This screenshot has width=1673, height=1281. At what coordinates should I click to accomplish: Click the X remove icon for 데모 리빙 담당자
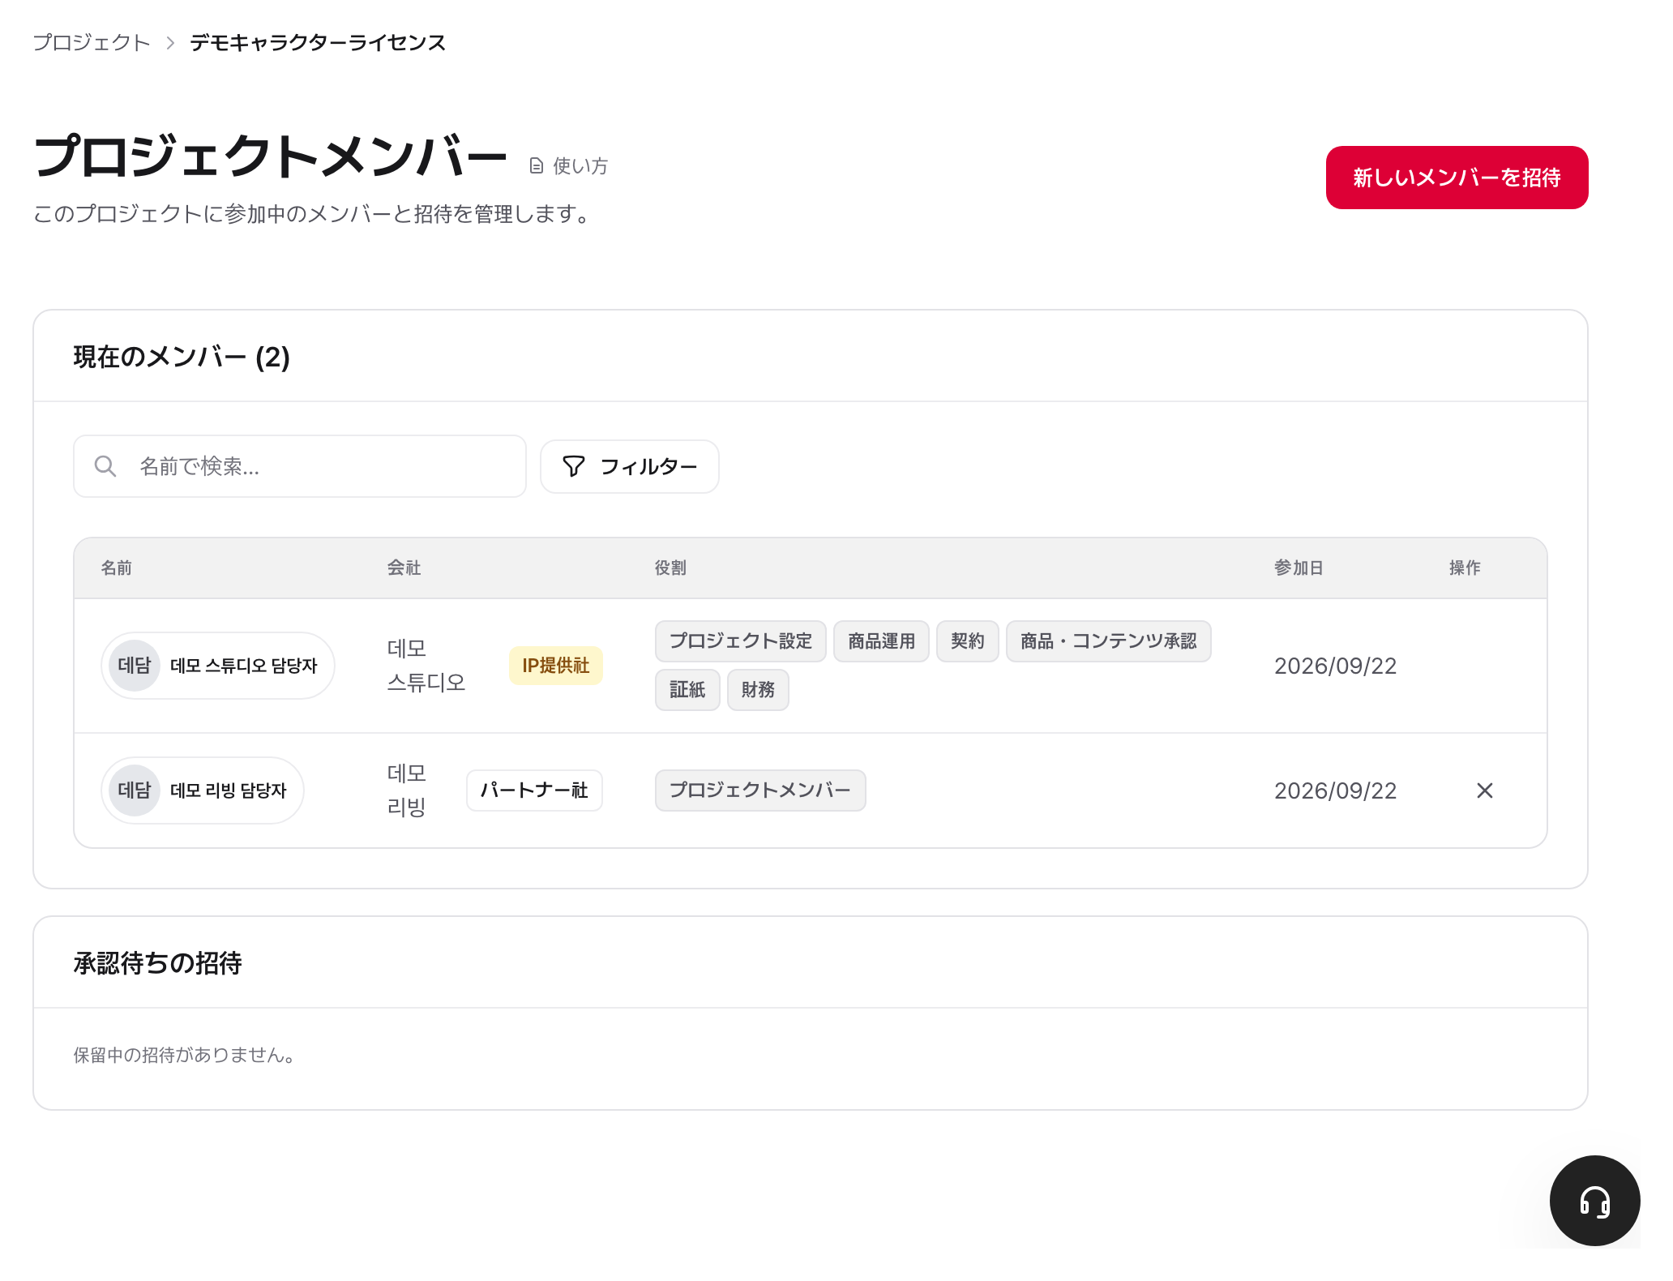tap(1484, 790)
